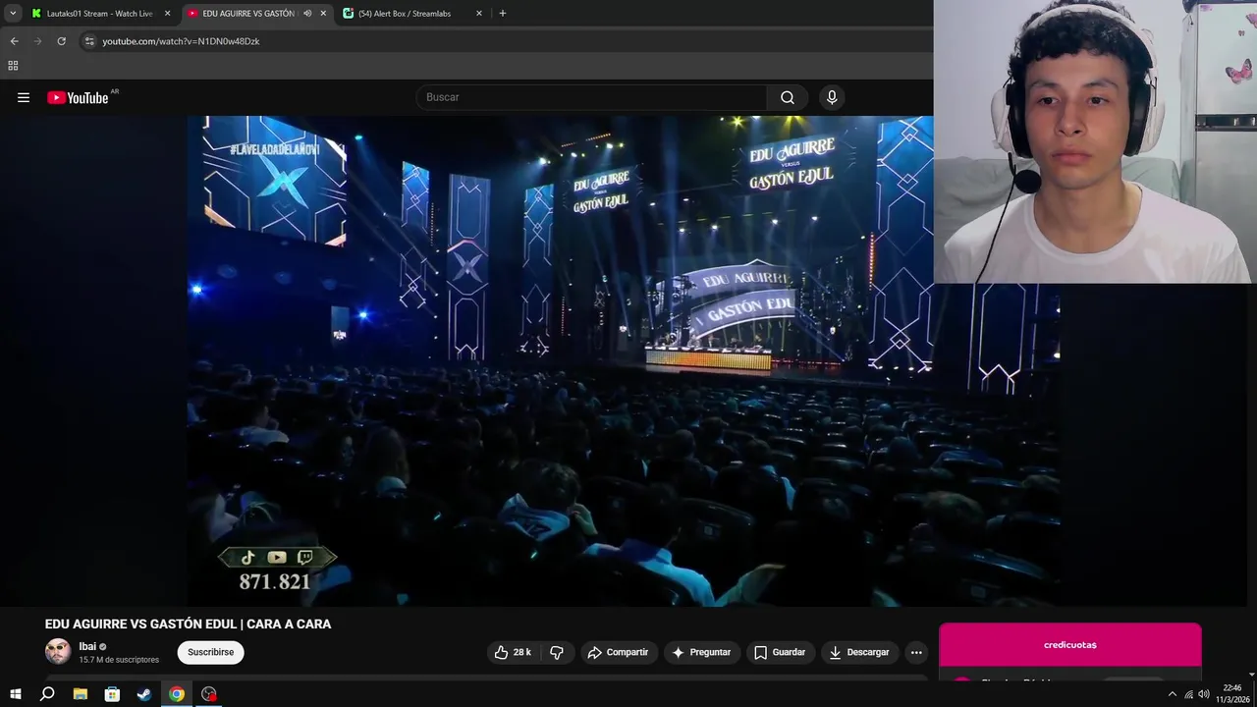Open Steam from the taskbar
1257x707 pixels.
[x=144, y=694]
